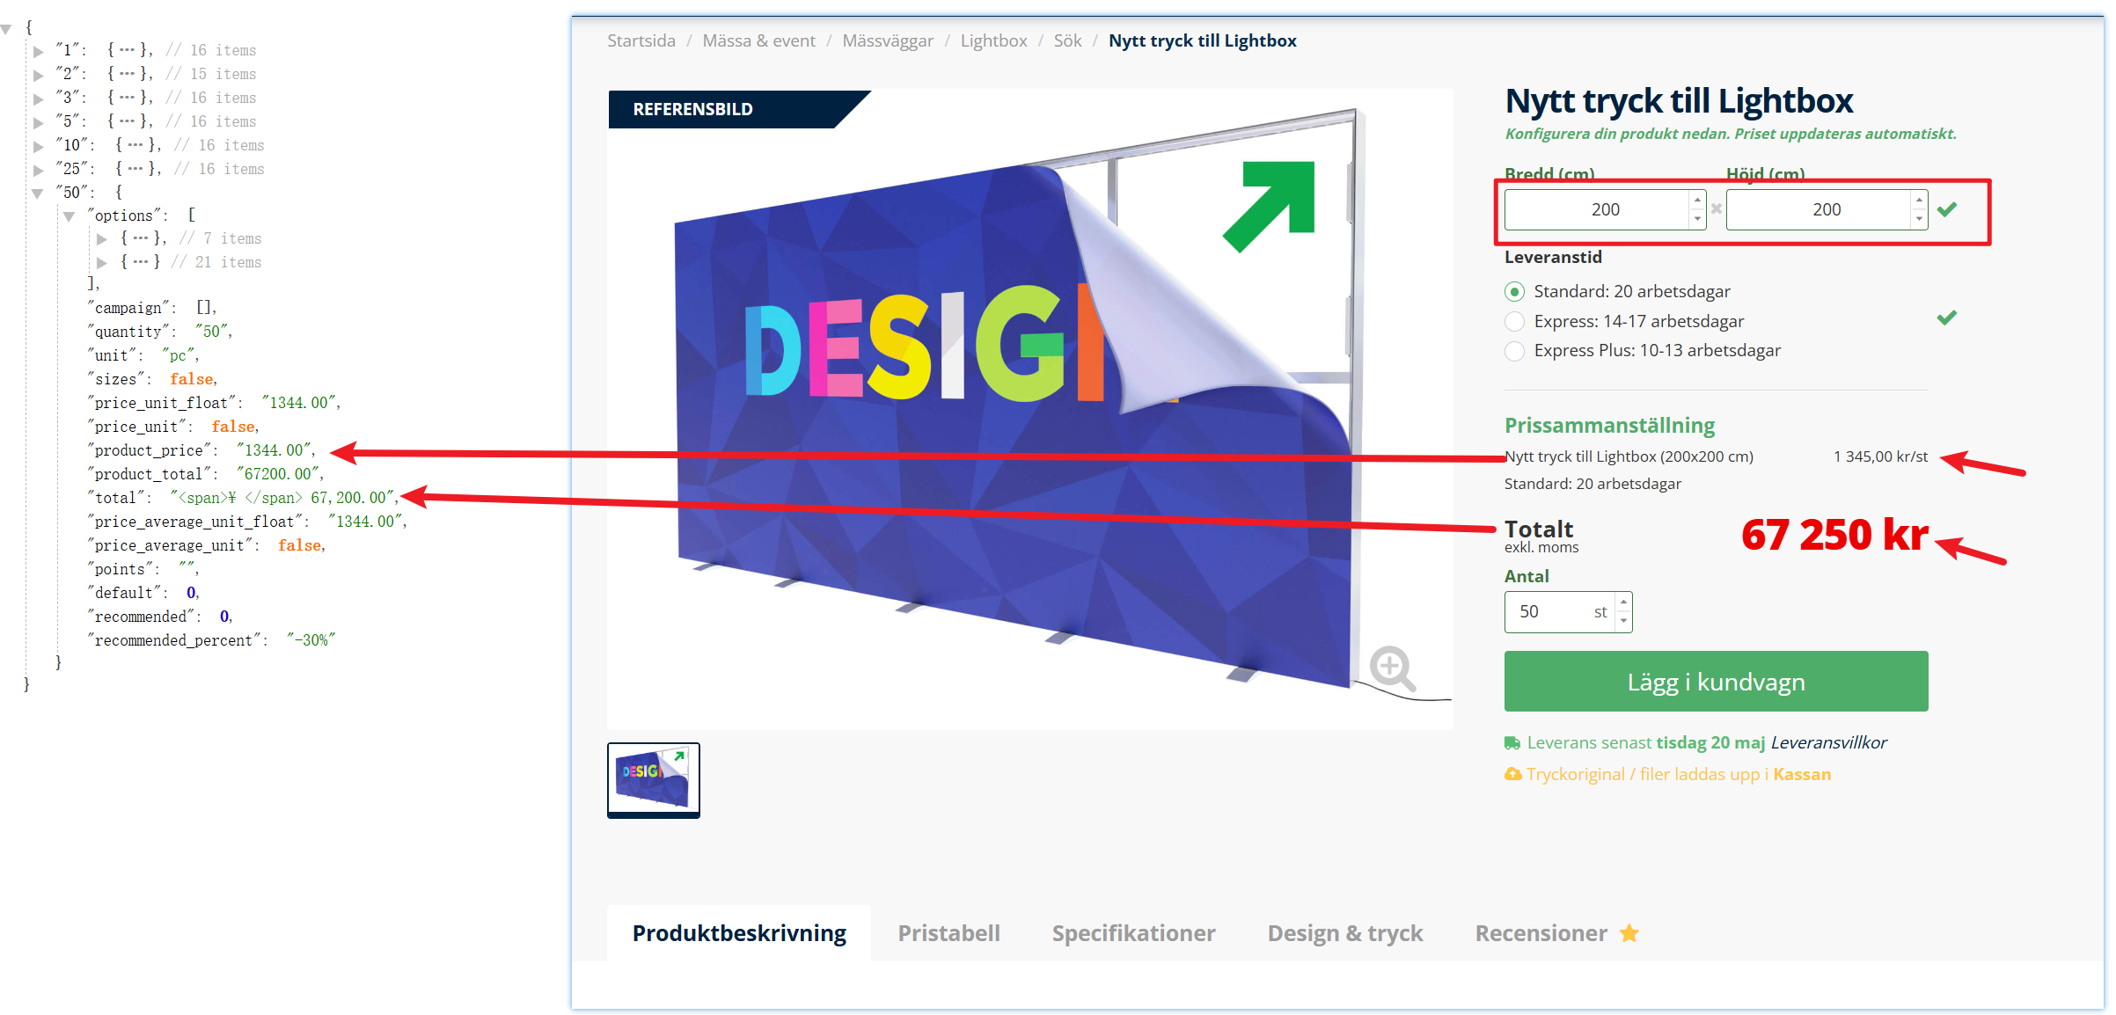Increase Bredd value with up stepper arrow
The image size is (2116, 1015).
click(1697, 201)
